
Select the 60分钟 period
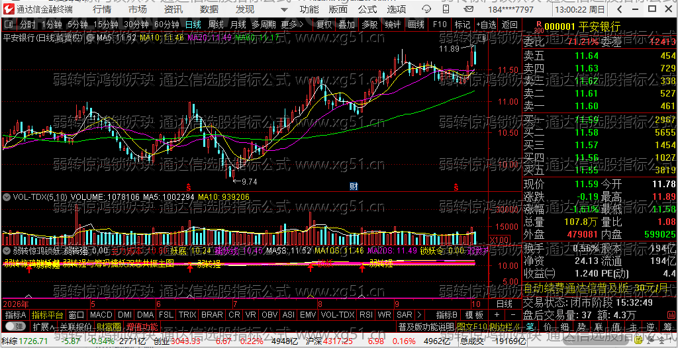point(167,24)
